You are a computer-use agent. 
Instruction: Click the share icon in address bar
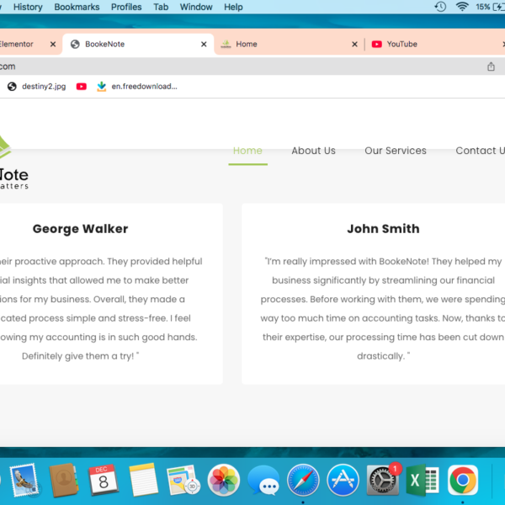click(491, 66)
